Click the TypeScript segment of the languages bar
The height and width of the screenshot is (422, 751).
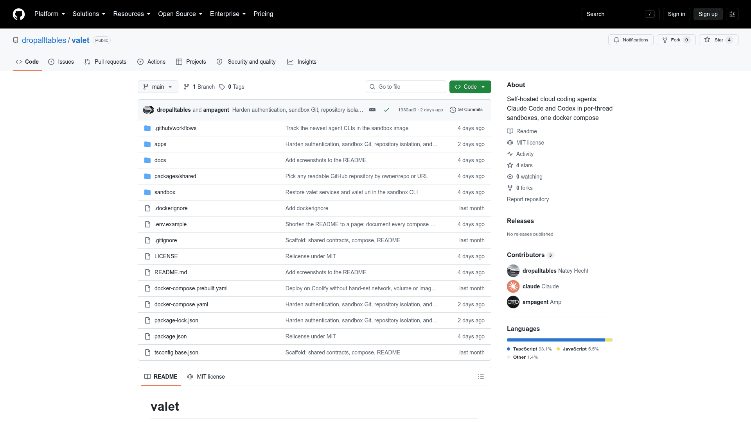pyautogui.click(x=556, y=340)
